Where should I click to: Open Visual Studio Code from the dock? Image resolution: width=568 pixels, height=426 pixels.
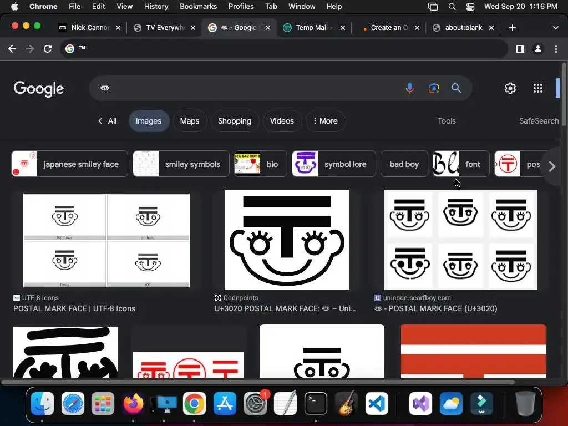pos(377,403)
